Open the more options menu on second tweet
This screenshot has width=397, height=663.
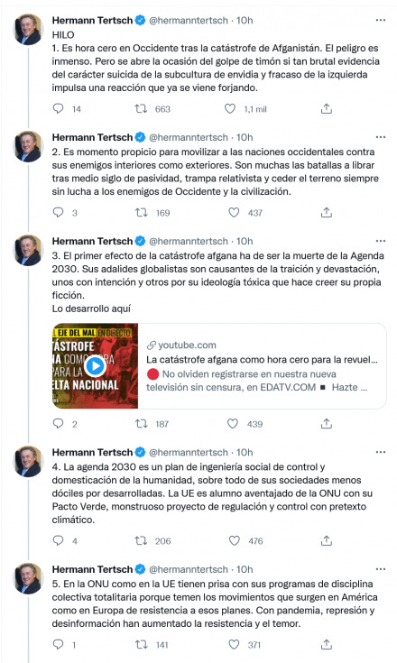coord(381,137)
